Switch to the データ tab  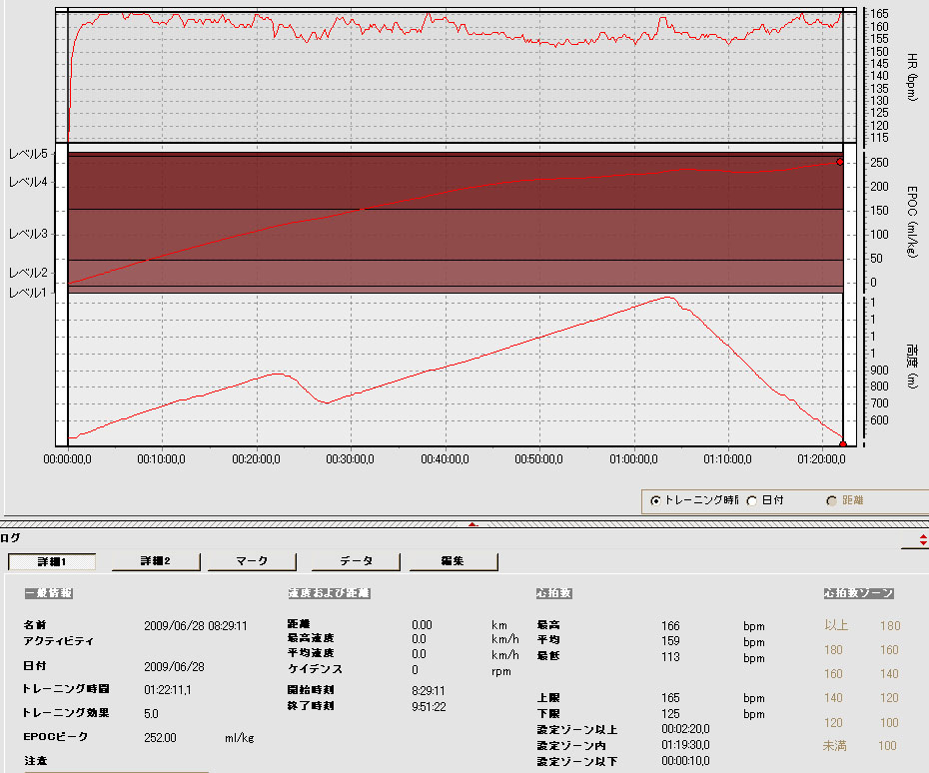(x=356, y=561)
